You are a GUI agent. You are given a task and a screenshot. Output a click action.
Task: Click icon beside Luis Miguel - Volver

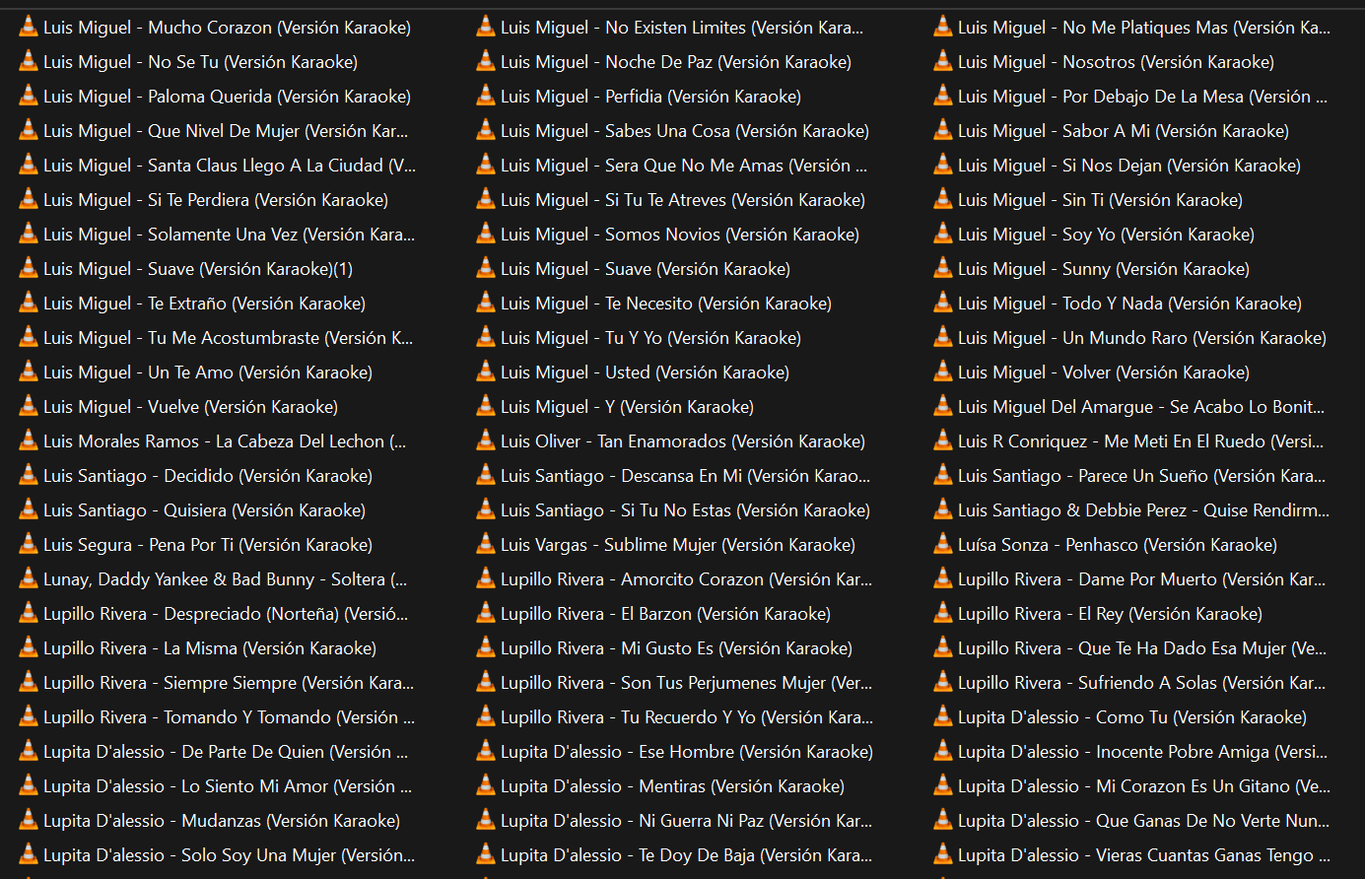click(x=943, y=372)
